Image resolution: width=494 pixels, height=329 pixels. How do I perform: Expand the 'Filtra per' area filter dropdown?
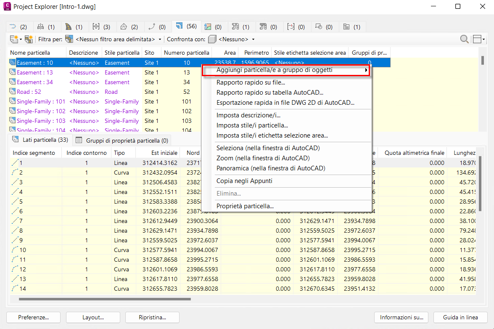160,40
